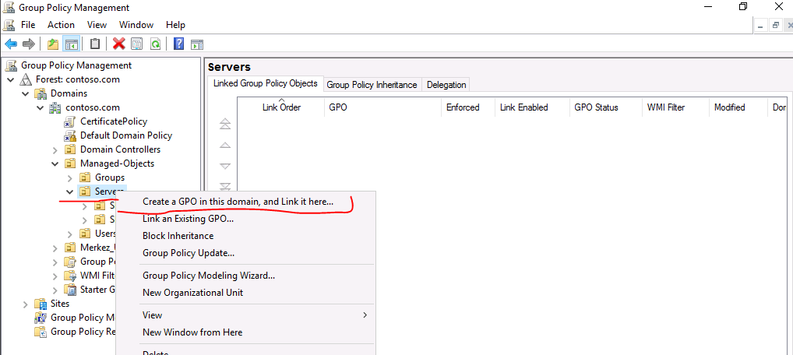
Task: Toggle the Show/Hide Console Tree icon
Action: click(x=71, y=44)
